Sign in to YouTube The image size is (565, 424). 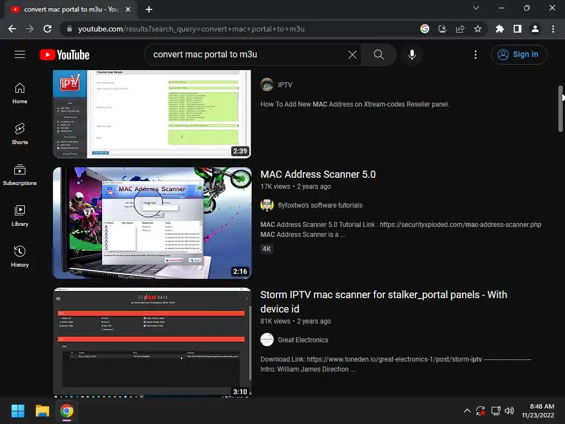pos(519,55)
